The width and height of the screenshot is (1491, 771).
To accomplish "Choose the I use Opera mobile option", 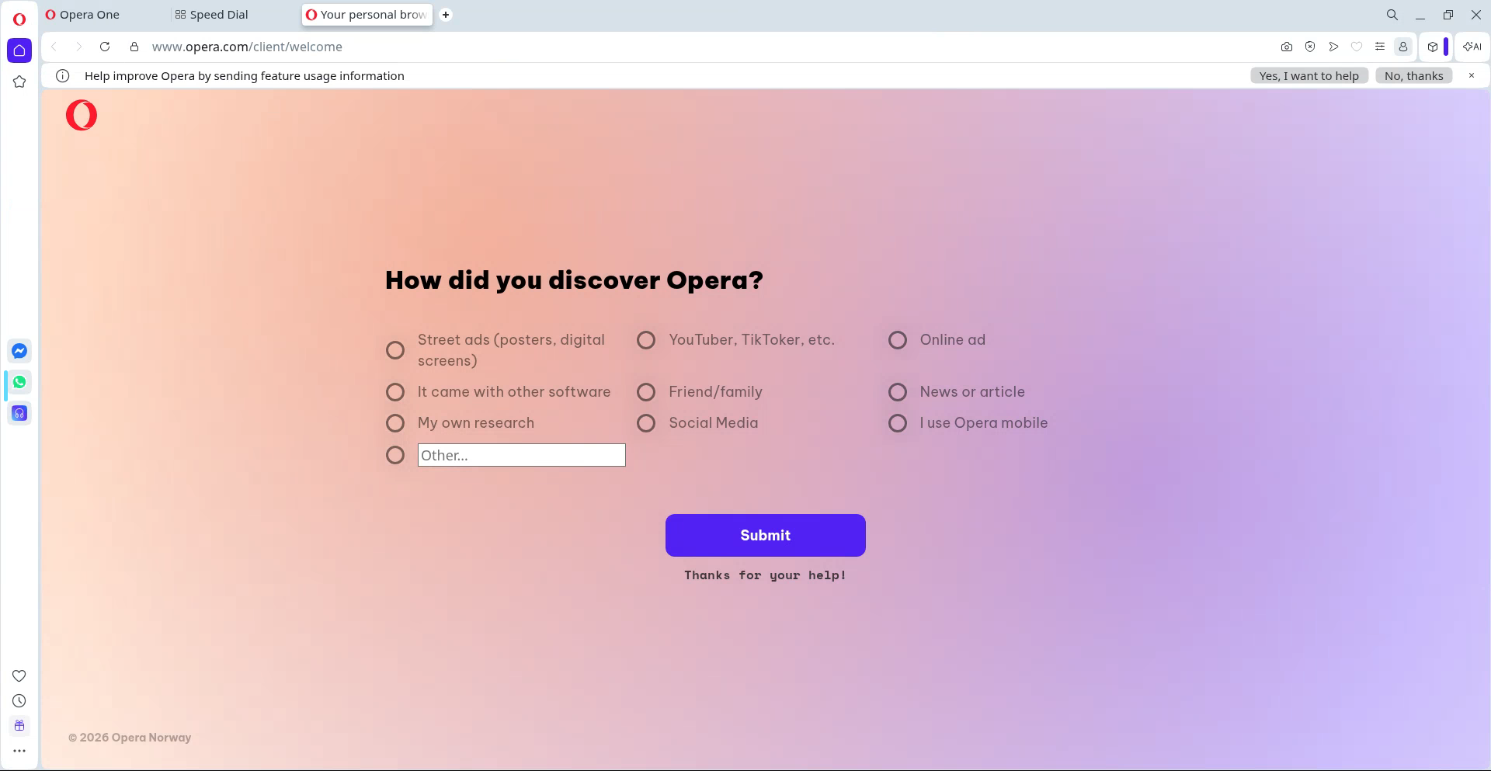I will (898, 423).
